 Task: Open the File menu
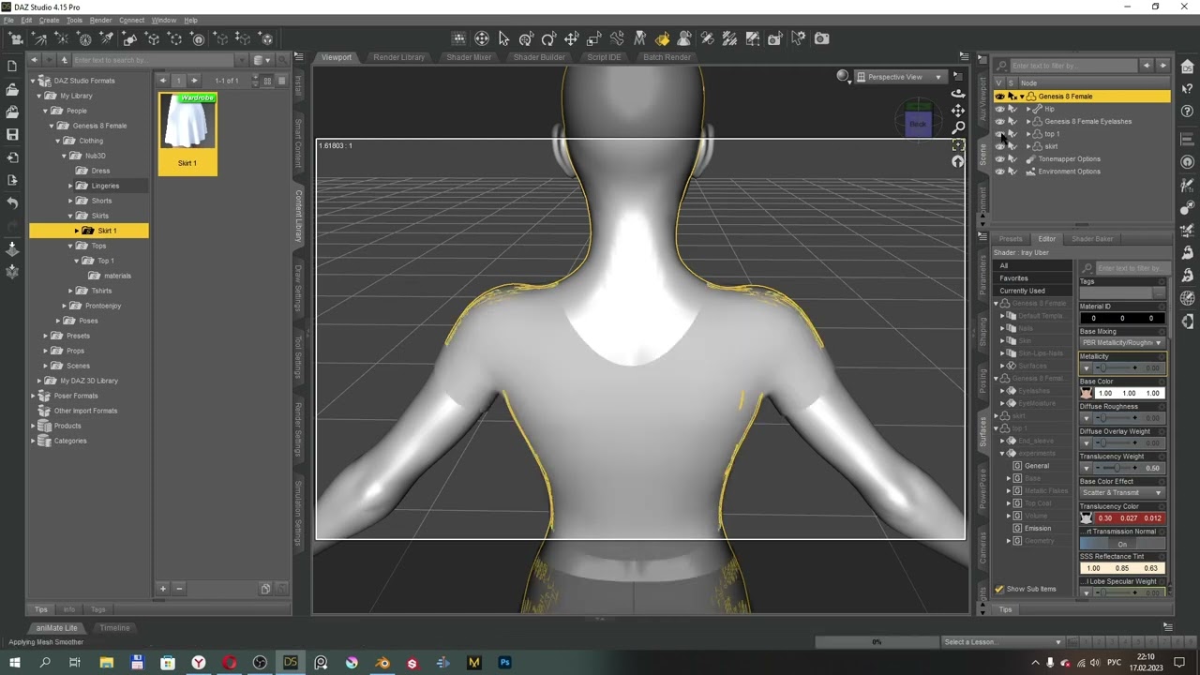[x=8, y=20]
